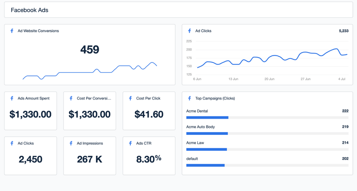The height and width of the screenshot is (191, 357).
Task: Click Facebook icon on Cost Per Click tile
Action: pyautogui.click(x=130, y=98)
